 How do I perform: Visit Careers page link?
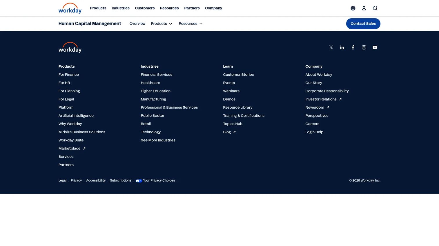pyautogui.click(x=312, y=124)
